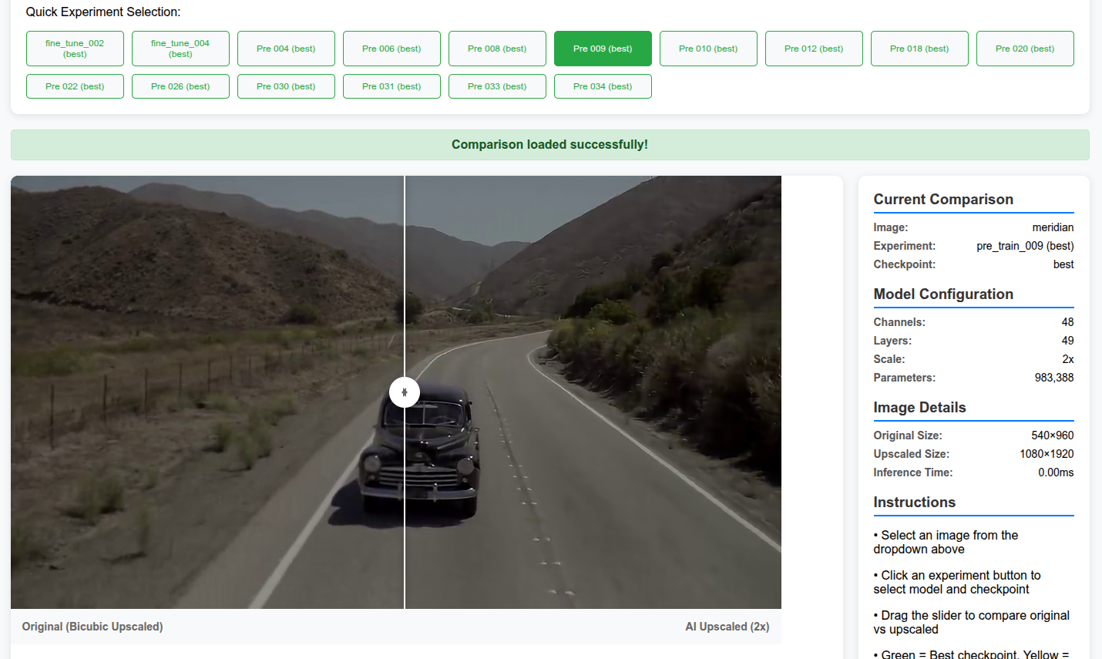
Task: Switch to the Pre 010 (best) experiment
Action: tap(708, 48)
